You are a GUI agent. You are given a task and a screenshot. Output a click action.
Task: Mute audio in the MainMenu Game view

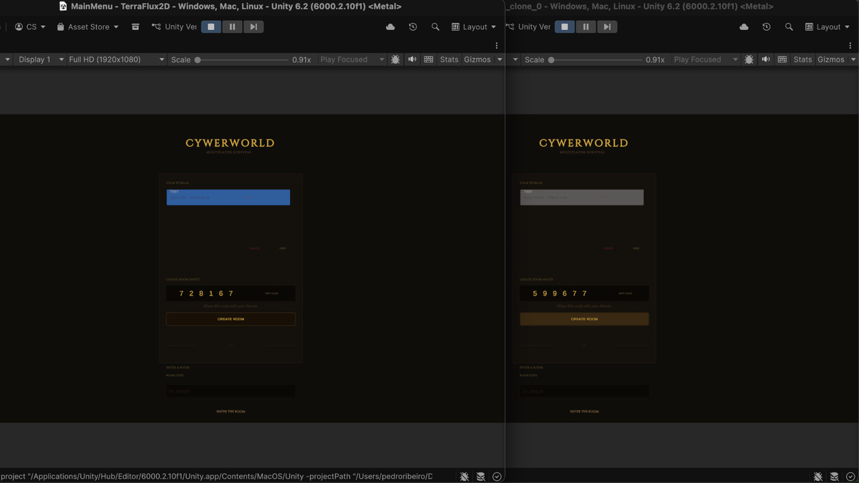412,59
